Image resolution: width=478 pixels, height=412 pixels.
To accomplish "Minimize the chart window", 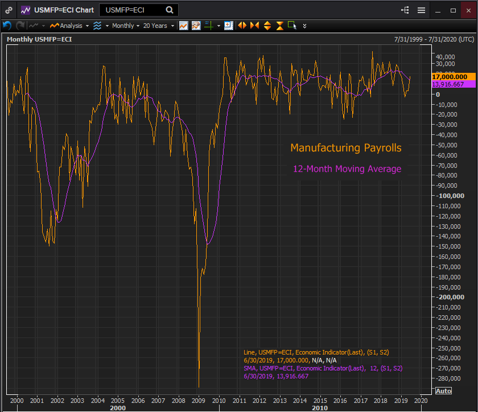I will coord(438,10).
